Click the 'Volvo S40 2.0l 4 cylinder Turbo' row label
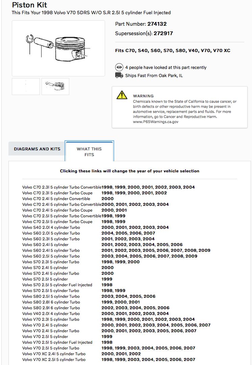This screenshot has height=365, width=252. (51, 227)
